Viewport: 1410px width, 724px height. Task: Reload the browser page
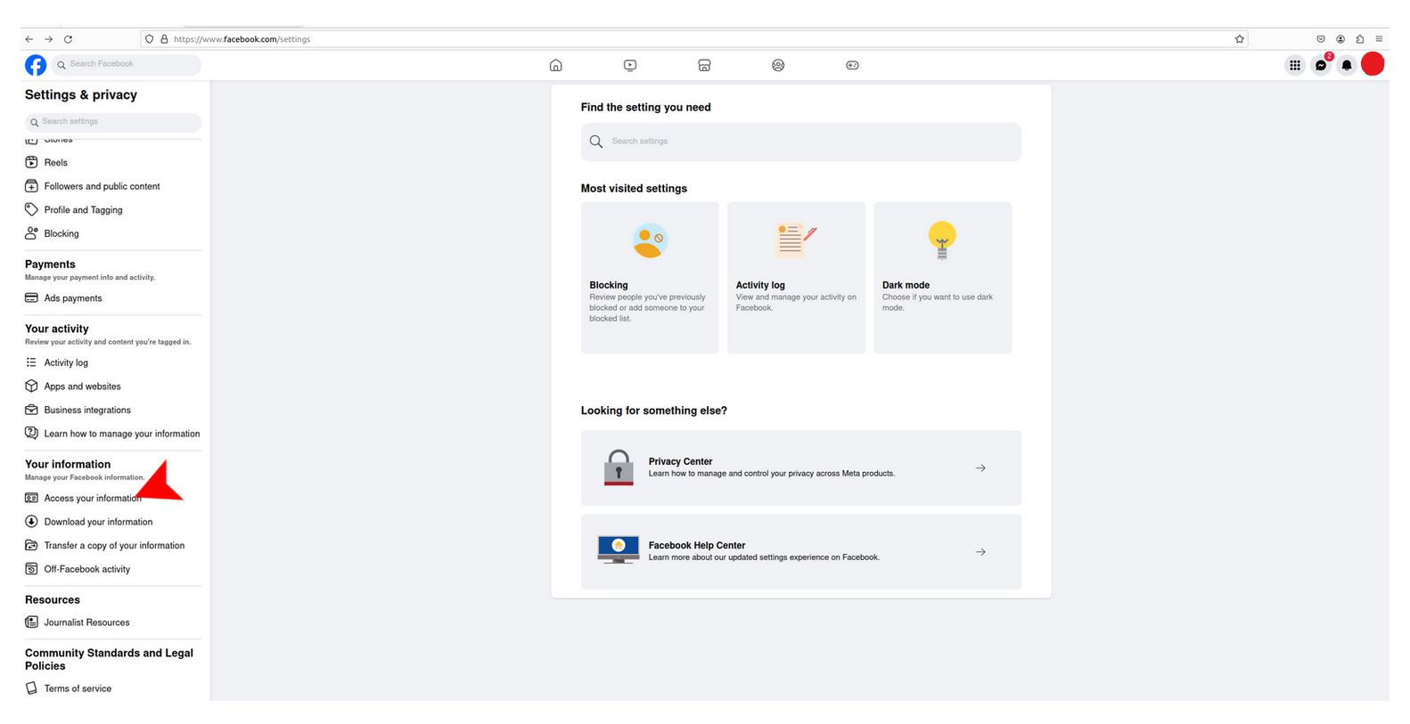(68, 39)
